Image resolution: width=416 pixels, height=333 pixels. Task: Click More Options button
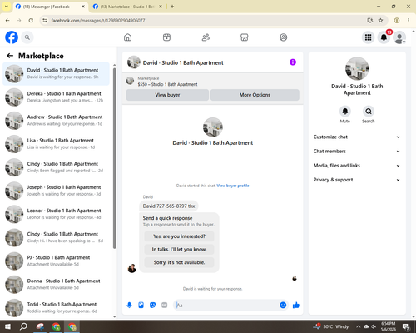255,95
